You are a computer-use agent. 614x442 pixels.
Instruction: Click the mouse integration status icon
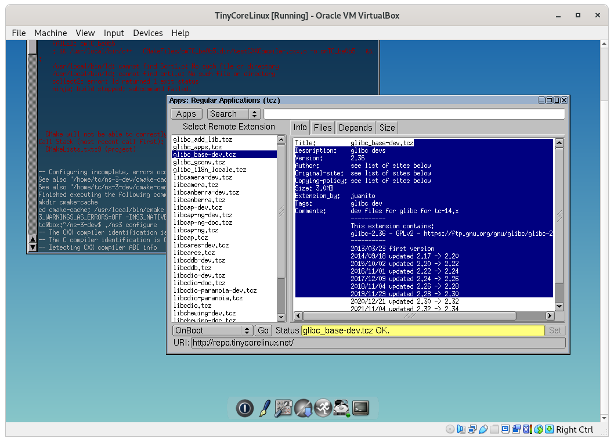point(539,429)
